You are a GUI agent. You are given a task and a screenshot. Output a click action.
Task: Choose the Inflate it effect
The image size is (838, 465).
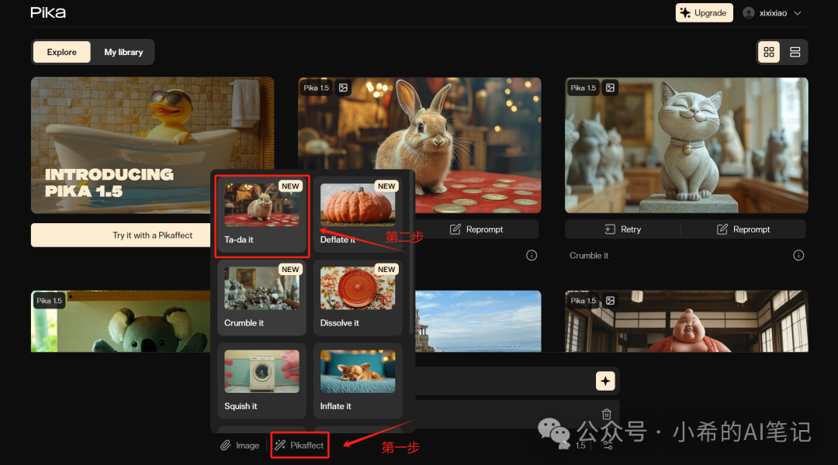click(358, 381)
